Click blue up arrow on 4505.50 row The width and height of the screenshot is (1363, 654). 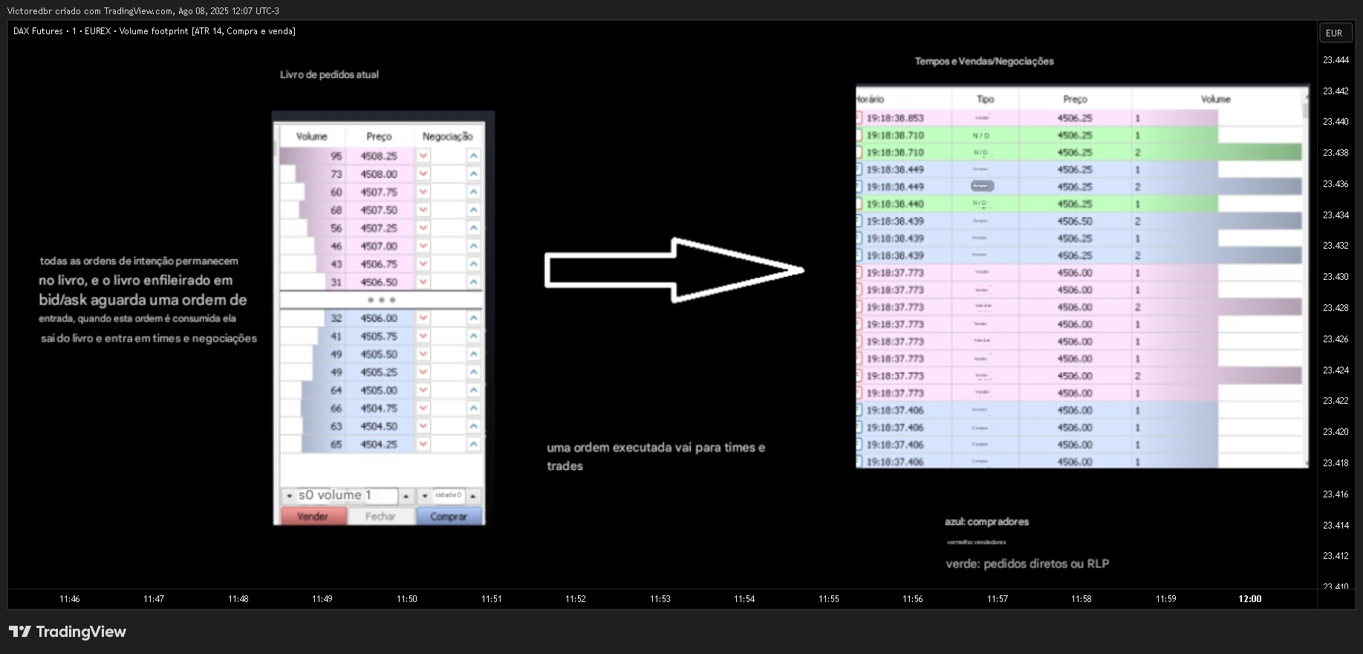pyautogui.click(x=473, y=354)
